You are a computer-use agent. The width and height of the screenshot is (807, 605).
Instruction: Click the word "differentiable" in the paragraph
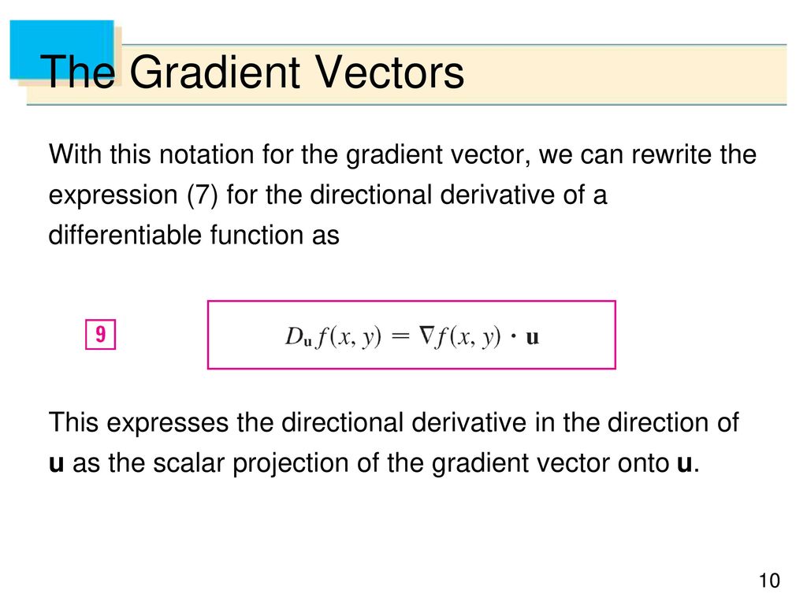[125, 235]
